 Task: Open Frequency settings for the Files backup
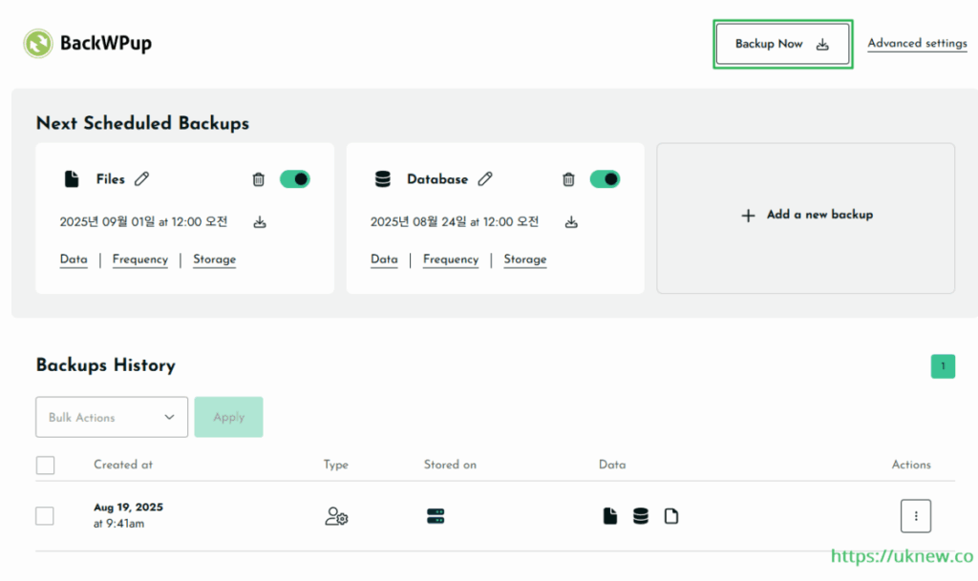[139, 259]
